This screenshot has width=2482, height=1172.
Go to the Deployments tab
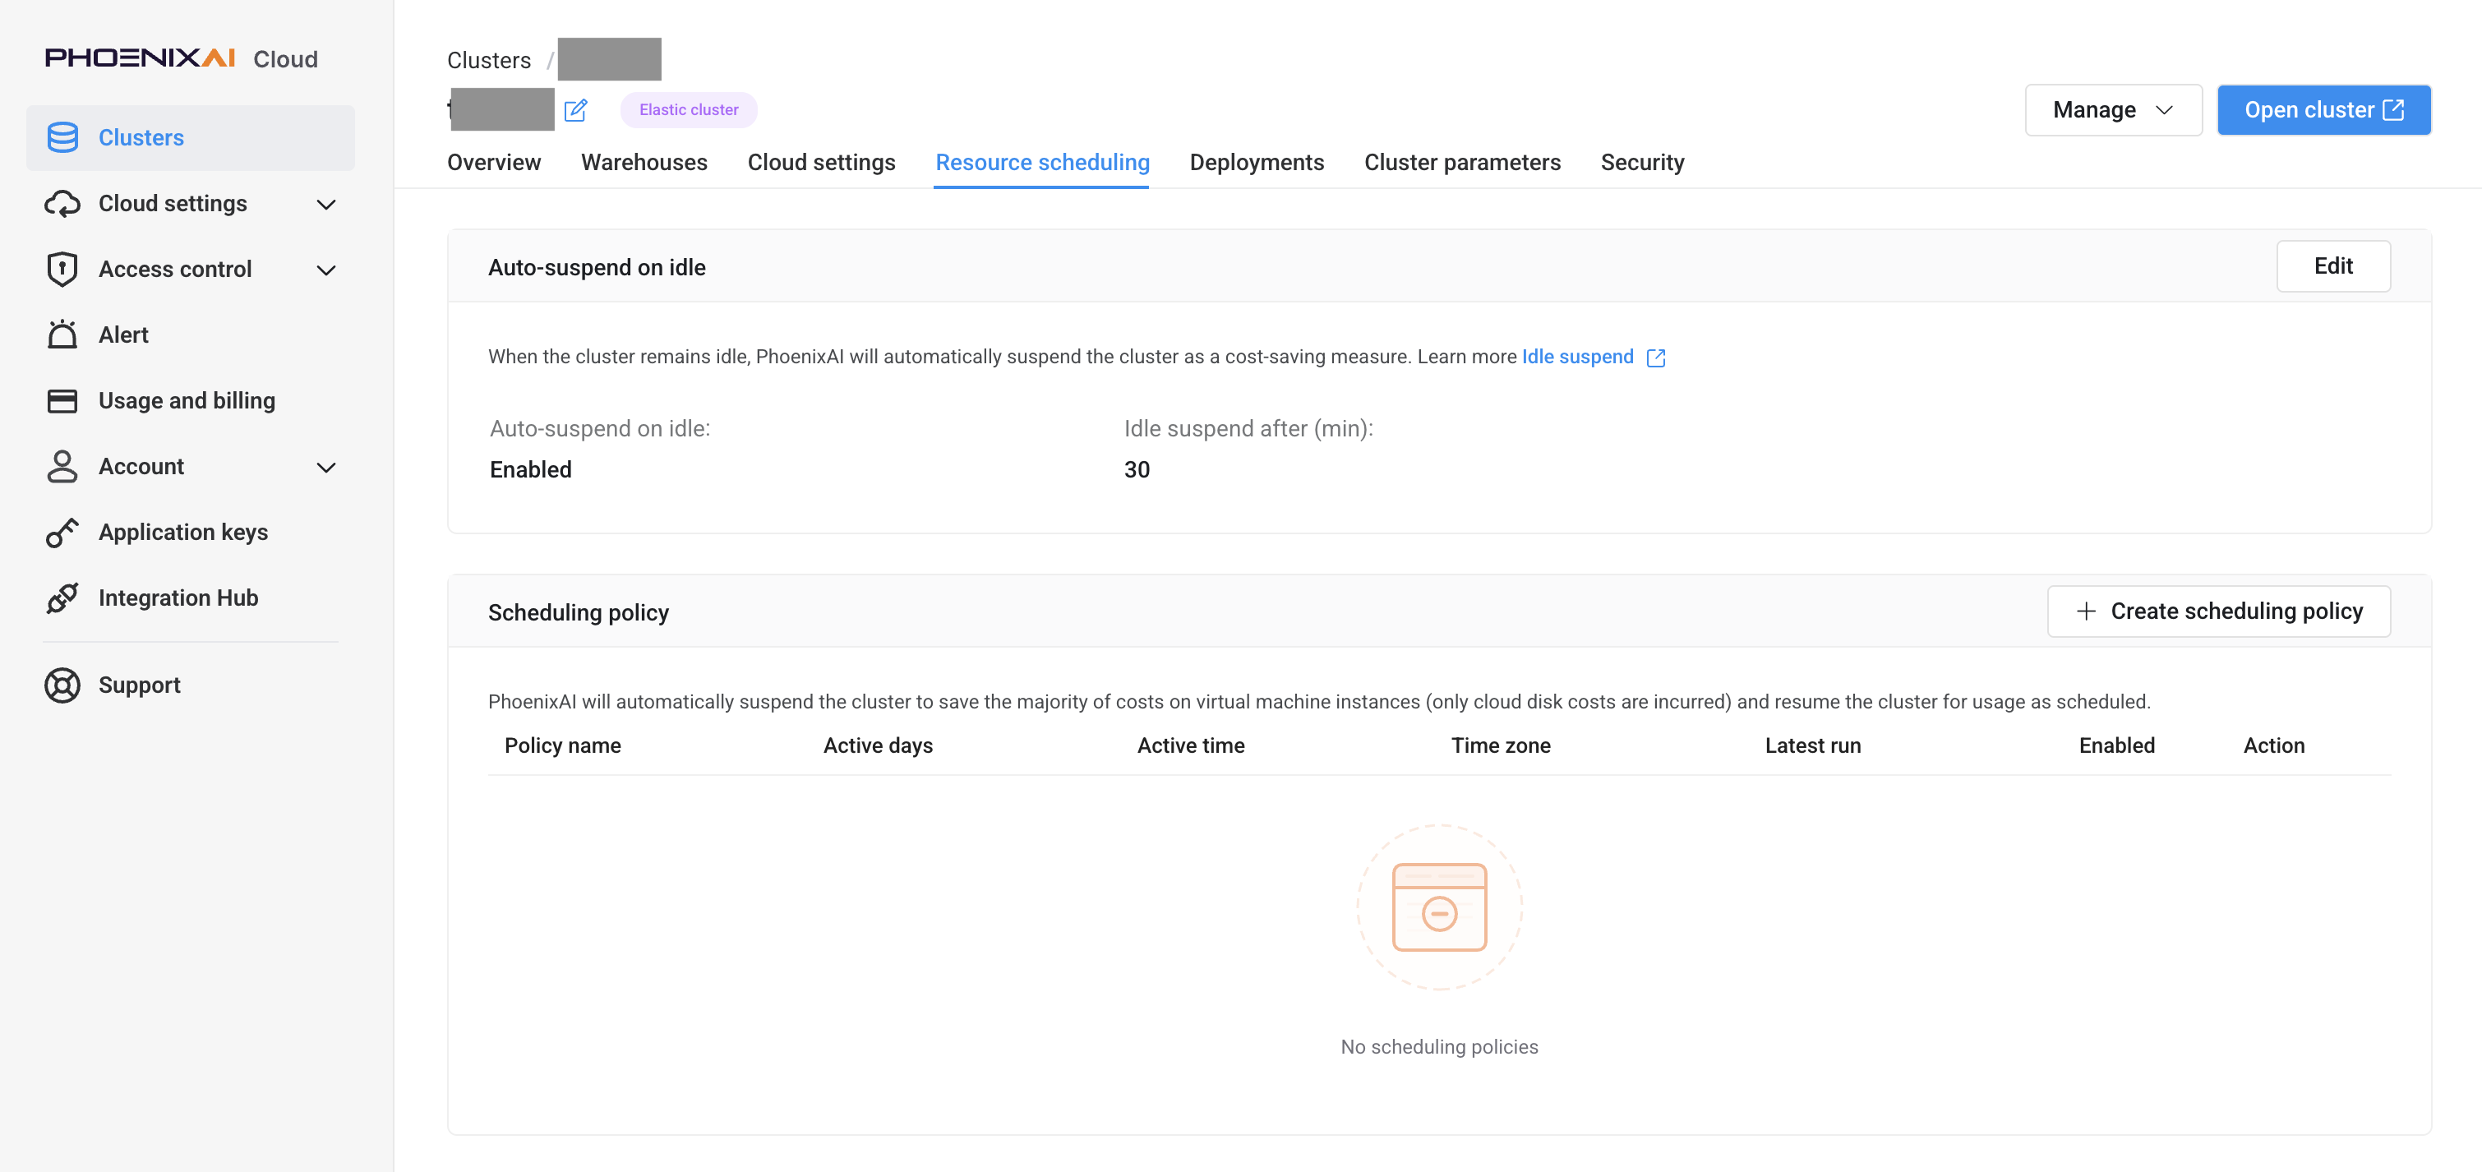coord(1257,162)
